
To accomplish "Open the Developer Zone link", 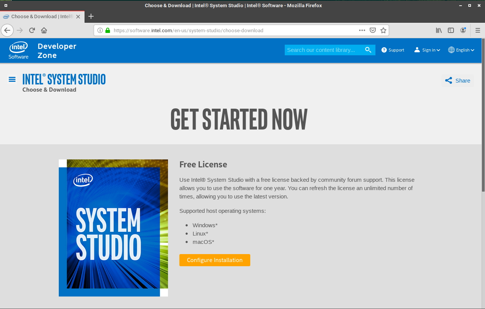I will coord(57,51).
